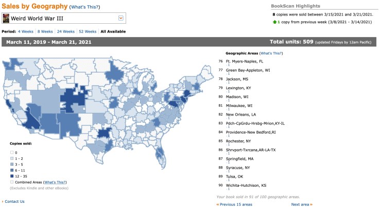Open the book title dropdown arrow

(121, 19)
